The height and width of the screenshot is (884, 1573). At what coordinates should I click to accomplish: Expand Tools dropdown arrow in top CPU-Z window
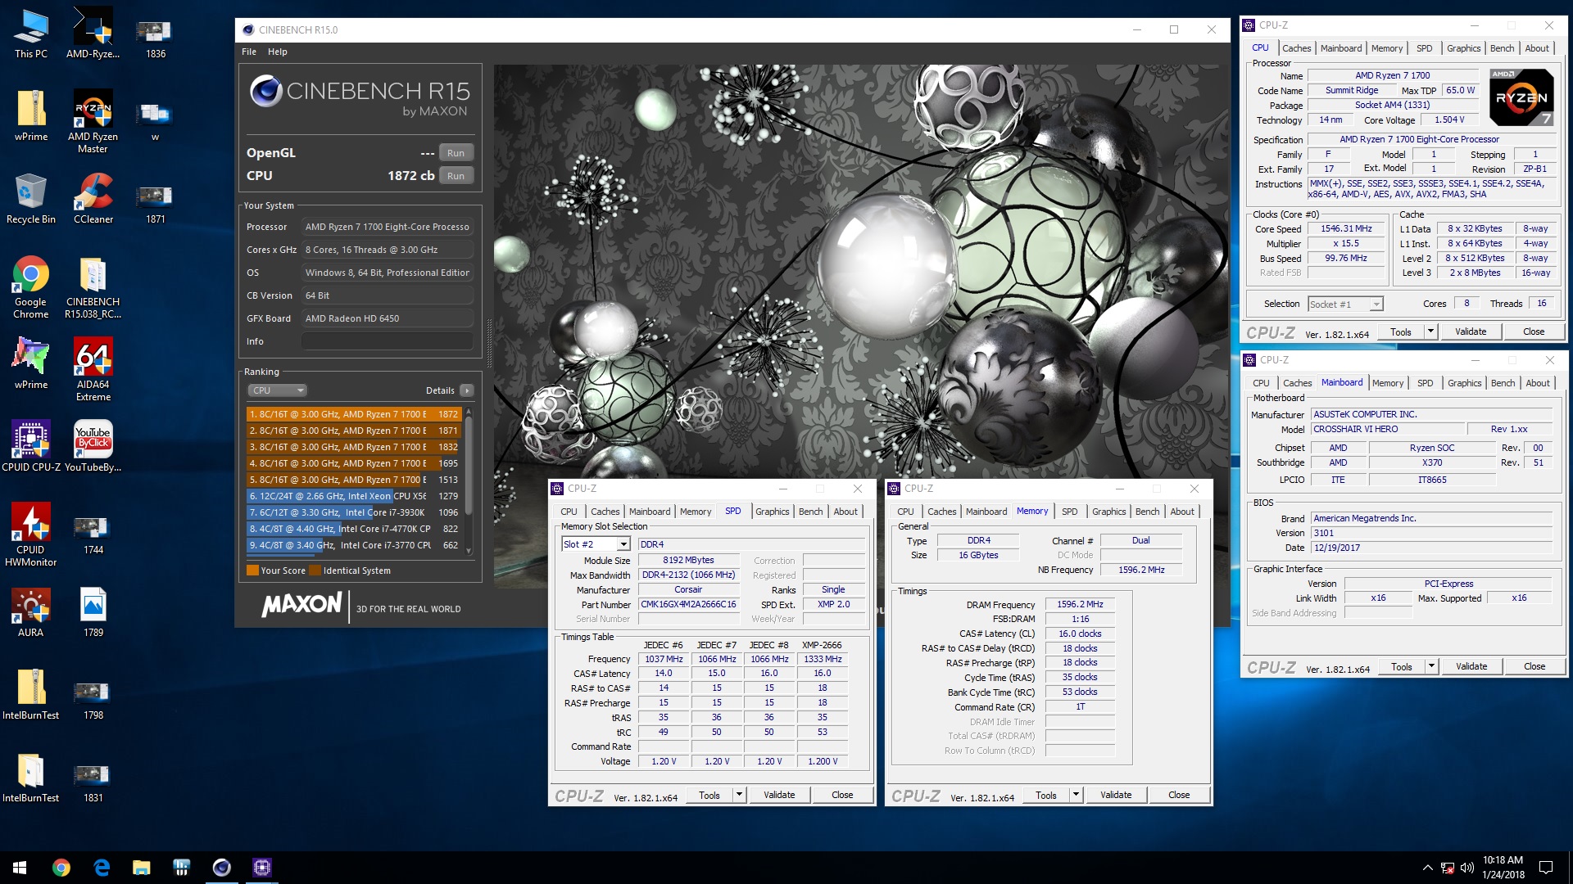tap(1430, 331)
